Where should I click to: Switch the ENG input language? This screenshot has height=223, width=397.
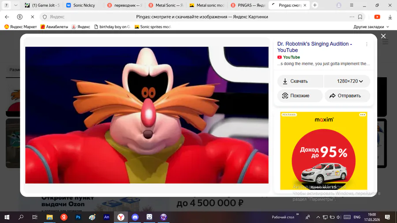click(x=357, y=217)
